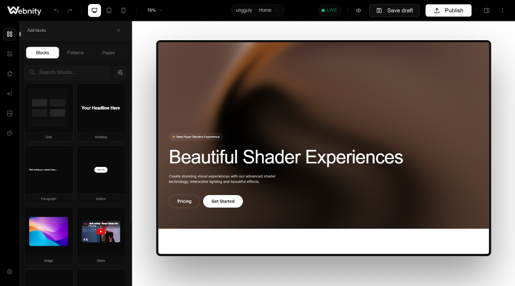The width and height of the screenshot is (515, 286).
Task: Focus the Search blocks field
Action: [x=67, y=72]
